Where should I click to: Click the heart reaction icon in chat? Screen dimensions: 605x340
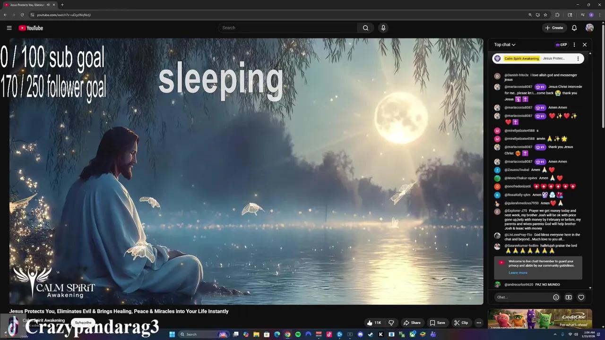pos(581,297)
